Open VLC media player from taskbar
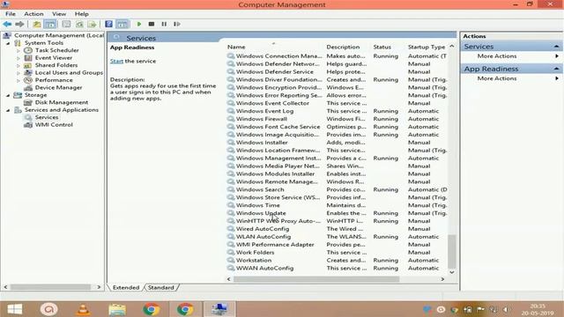Screen dimensions: 564x317 pos(83,309)
